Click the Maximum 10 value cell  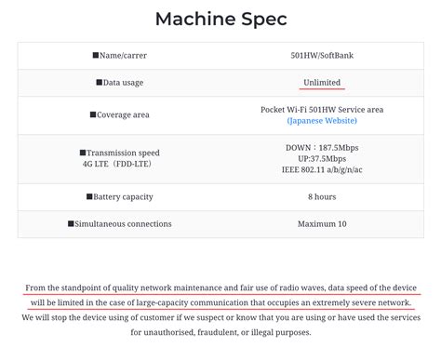click(x=322, y=224)
